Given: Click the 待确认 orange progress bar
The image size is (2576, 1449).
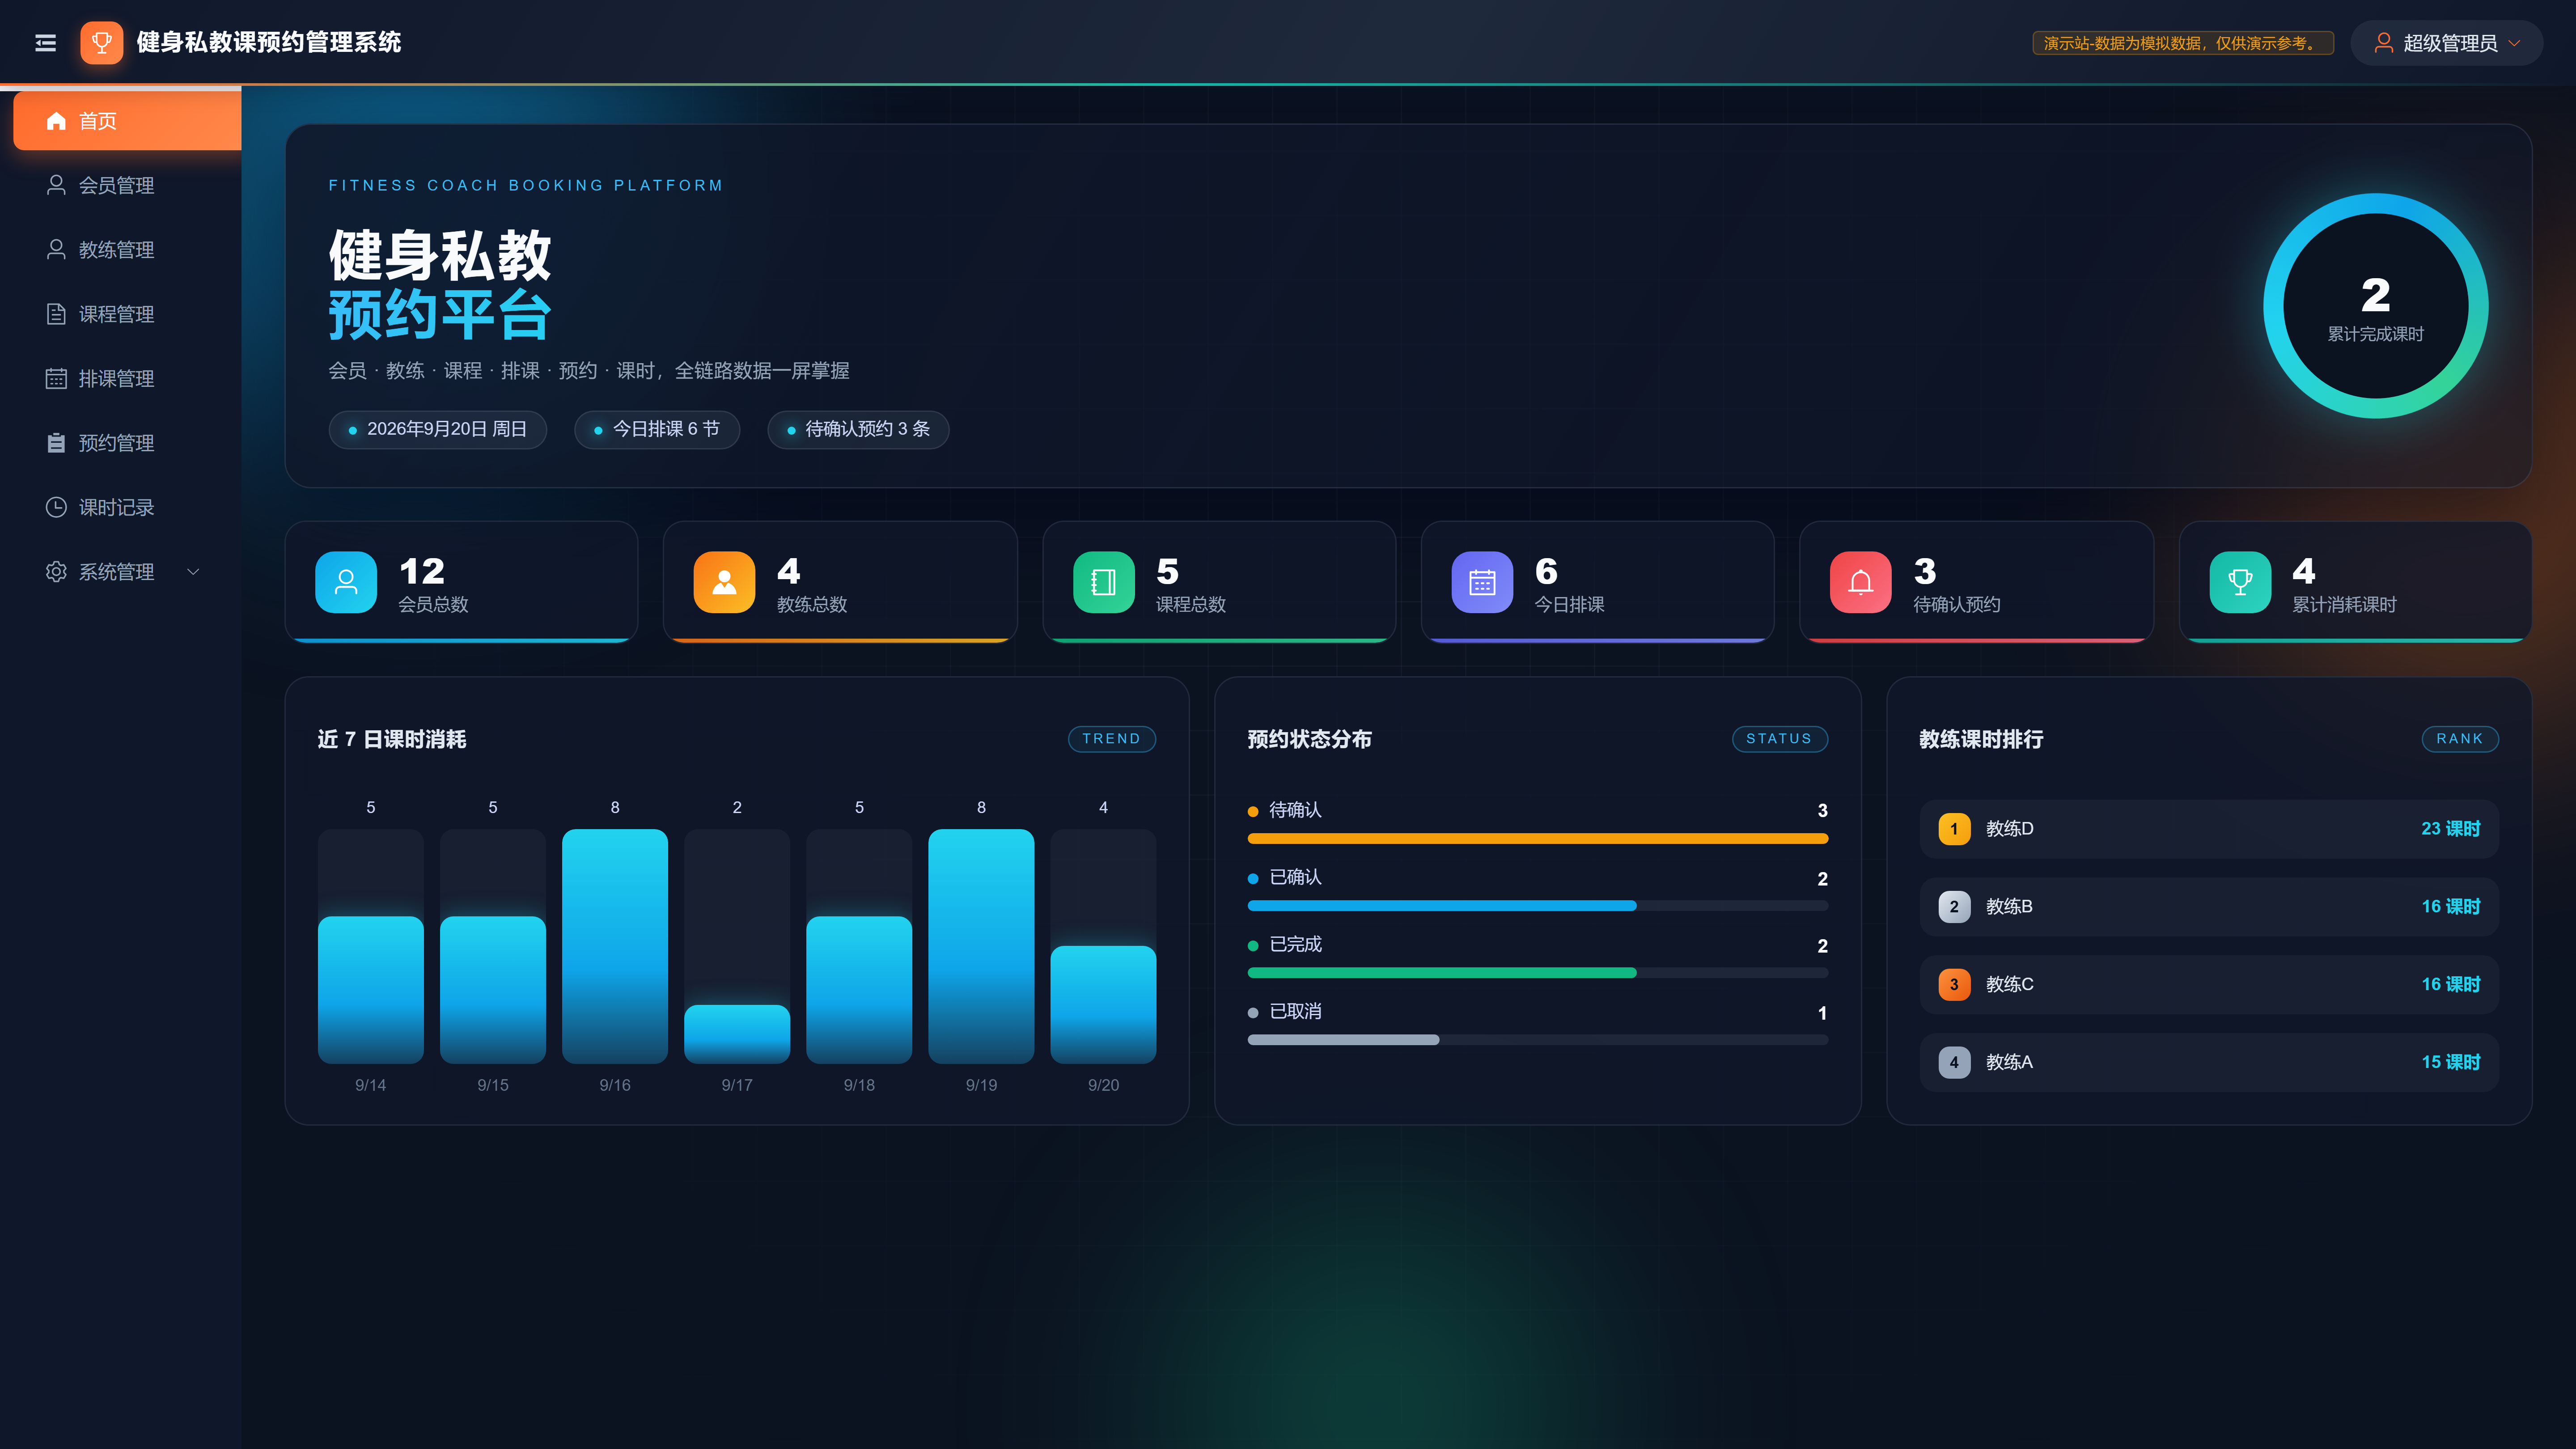Looking at the screenshot, I should [1538, 839].
